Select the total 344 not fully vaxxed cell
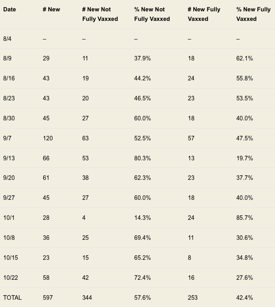This screenshot has width=275, height=307. pos(87,297)
